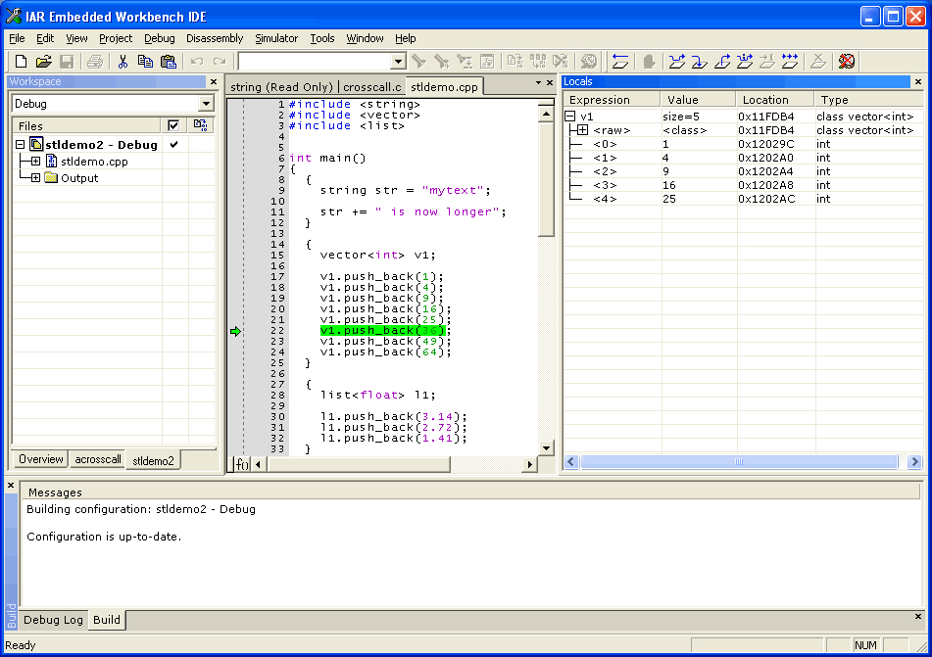
Task: Click the green arrow marker in line 22 gutter
Action: 235,331
